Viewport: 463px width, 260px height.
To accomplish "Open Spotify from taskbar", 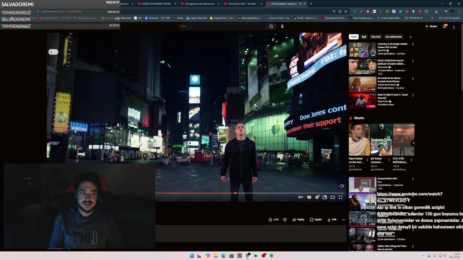I will click(271, 256).
